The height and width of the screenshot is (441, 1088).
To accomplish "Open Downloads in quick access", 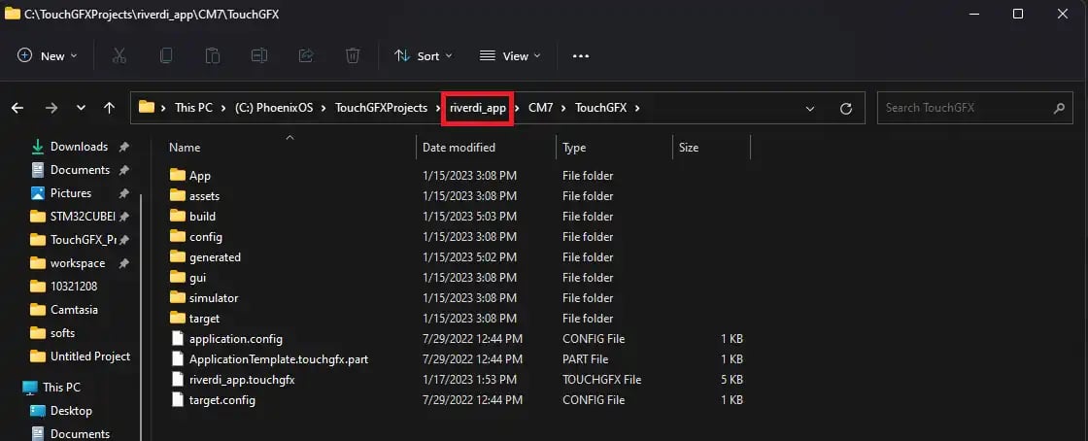I will [79, 147].
